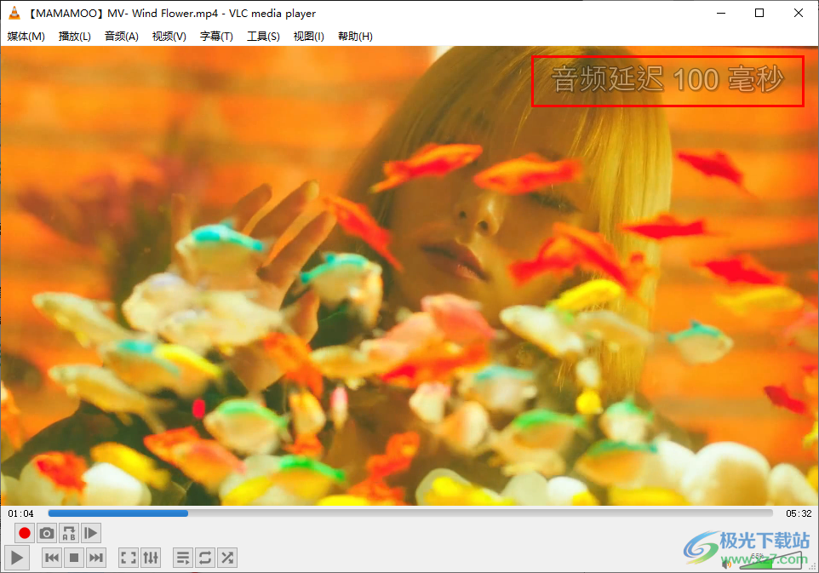This screenshot has width=819, height=573.
Task: Click the playback seek bar
Action: pos(410,513)
